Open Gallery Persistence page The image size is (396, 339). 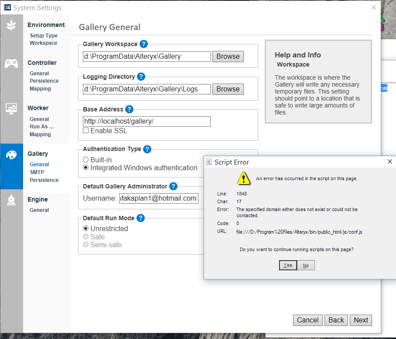point(44,180)
